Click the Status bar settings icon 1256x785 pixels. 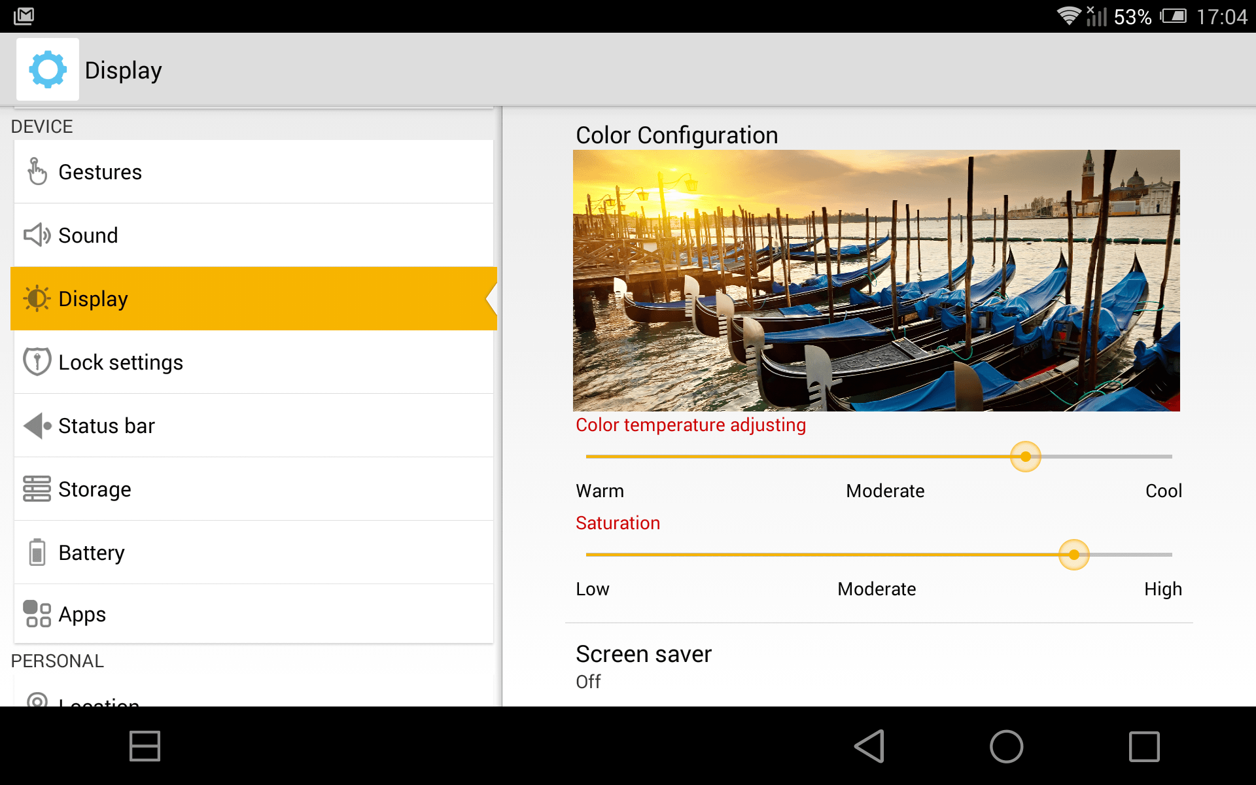coord(35,425)
